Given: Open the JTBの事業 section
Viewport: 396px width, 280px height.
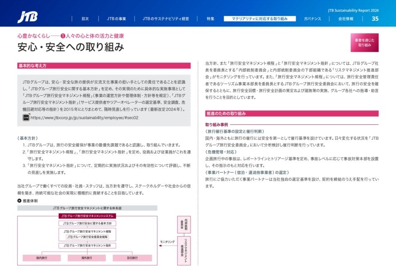Looking at the screenshot, I should pos(117,18).
